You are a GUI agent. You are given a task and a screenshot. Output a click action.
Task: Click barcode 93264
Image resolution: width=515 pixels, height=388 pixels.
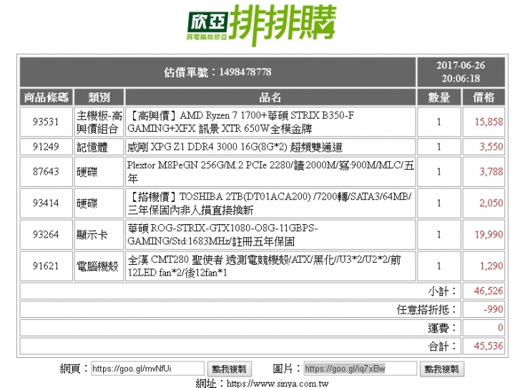pos(46,234)
